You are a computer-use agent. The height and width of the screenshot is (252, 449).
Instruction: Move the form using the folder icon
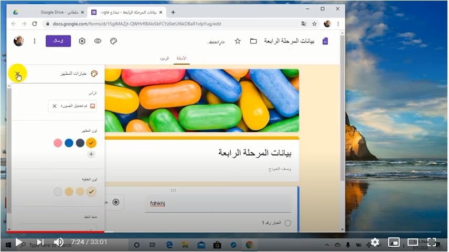click(x=253, y=41)
